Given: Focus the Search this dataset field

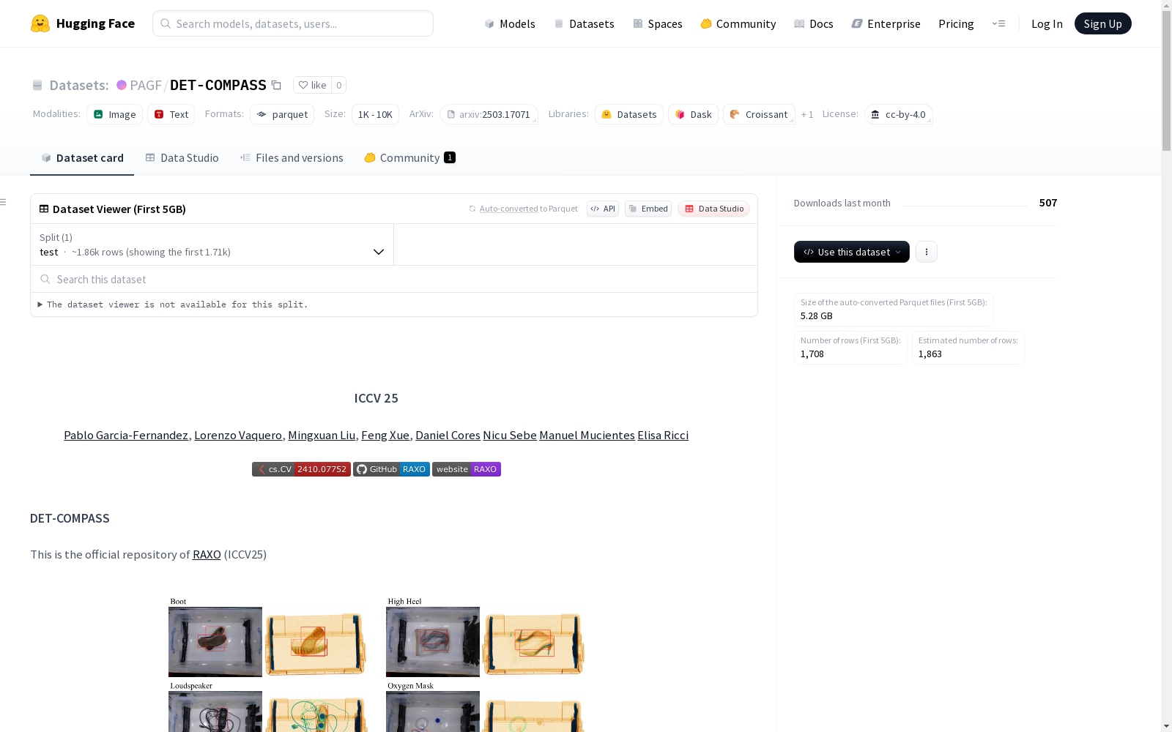Looking at the screenshot, I should point(394,279).
